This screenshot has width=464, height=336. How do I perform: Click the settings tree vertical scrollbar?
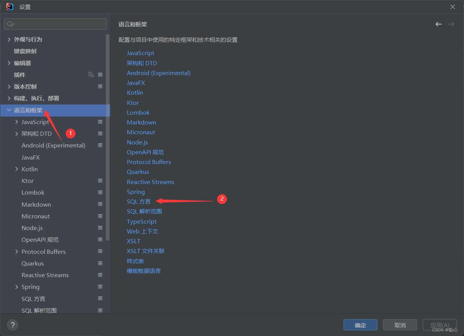pyautogui.click(x=108, y=138)
